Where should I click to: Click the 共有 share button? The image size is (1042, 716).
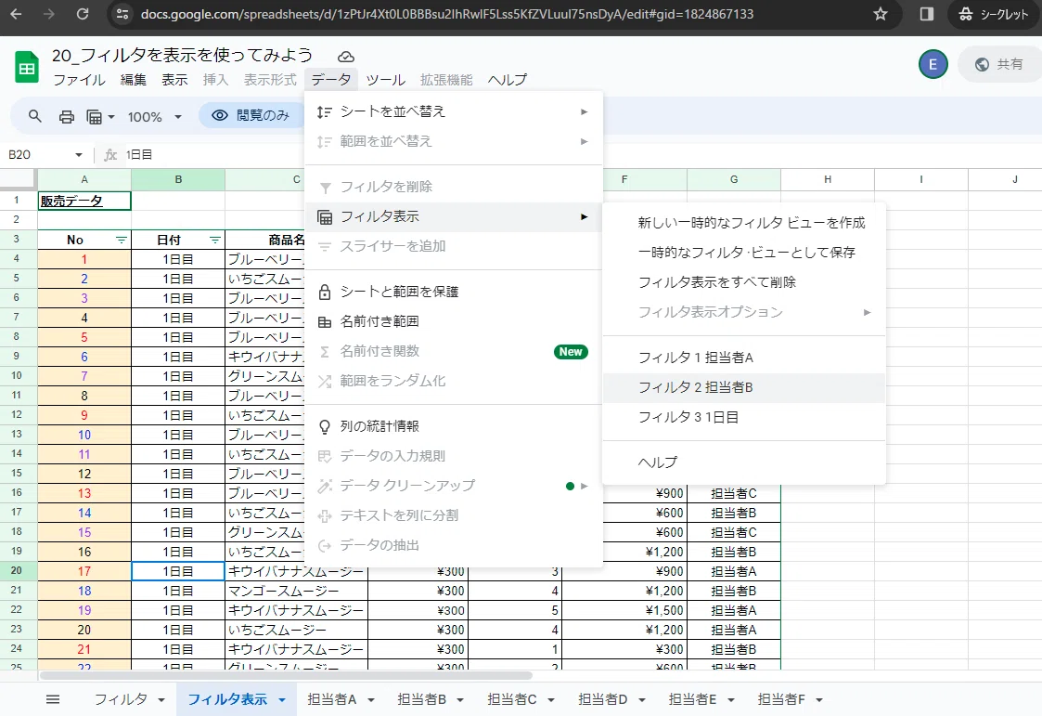998,64
